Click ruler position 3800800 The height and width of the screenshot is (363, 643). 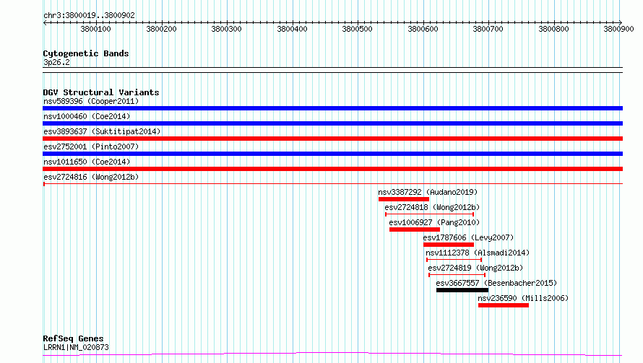[x=553, y=29]
